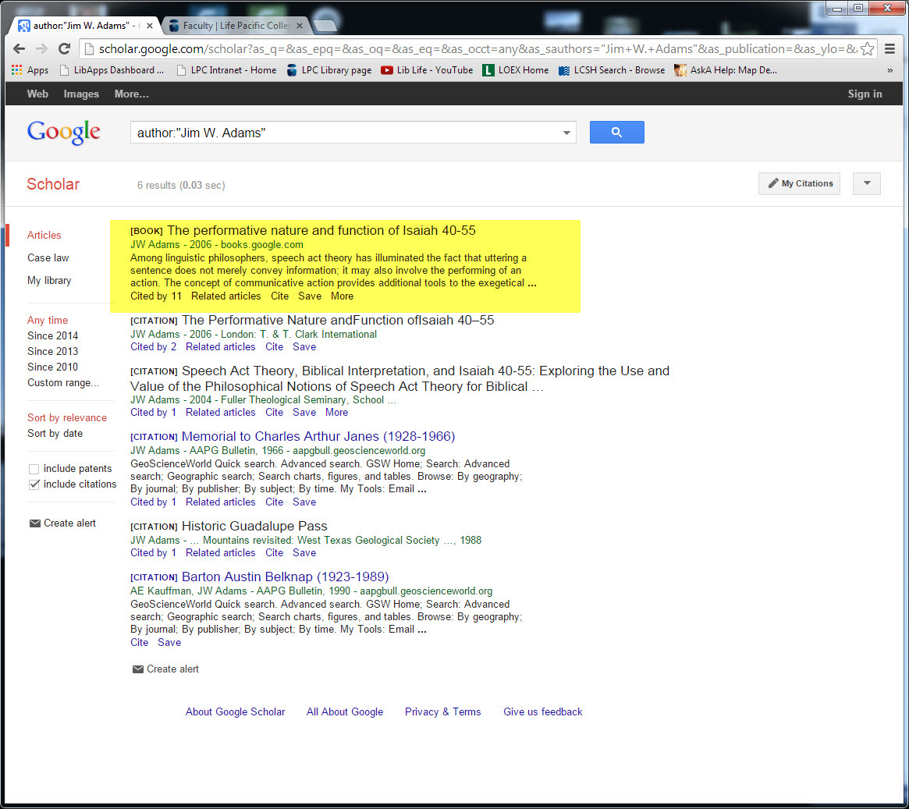The image size is (909, 809).
Task: Open the More... menu in the black bar
Action: click(132, 94)
